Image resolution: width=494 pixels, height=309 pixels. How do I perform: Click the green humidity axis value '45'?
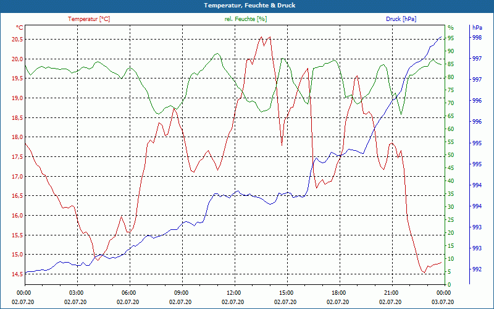point(451,168)
